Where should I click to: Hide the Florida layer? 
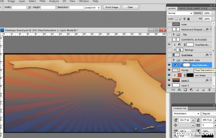[x=169, y=70]
